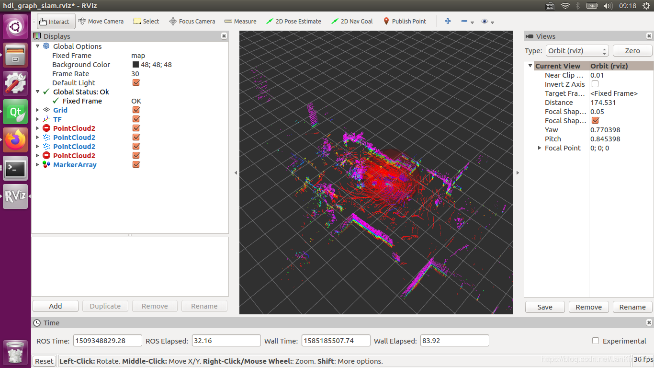Screen dimensions: 654x368
Task: Activate the Move Camera tool
Action: click(x=101, y=21)
